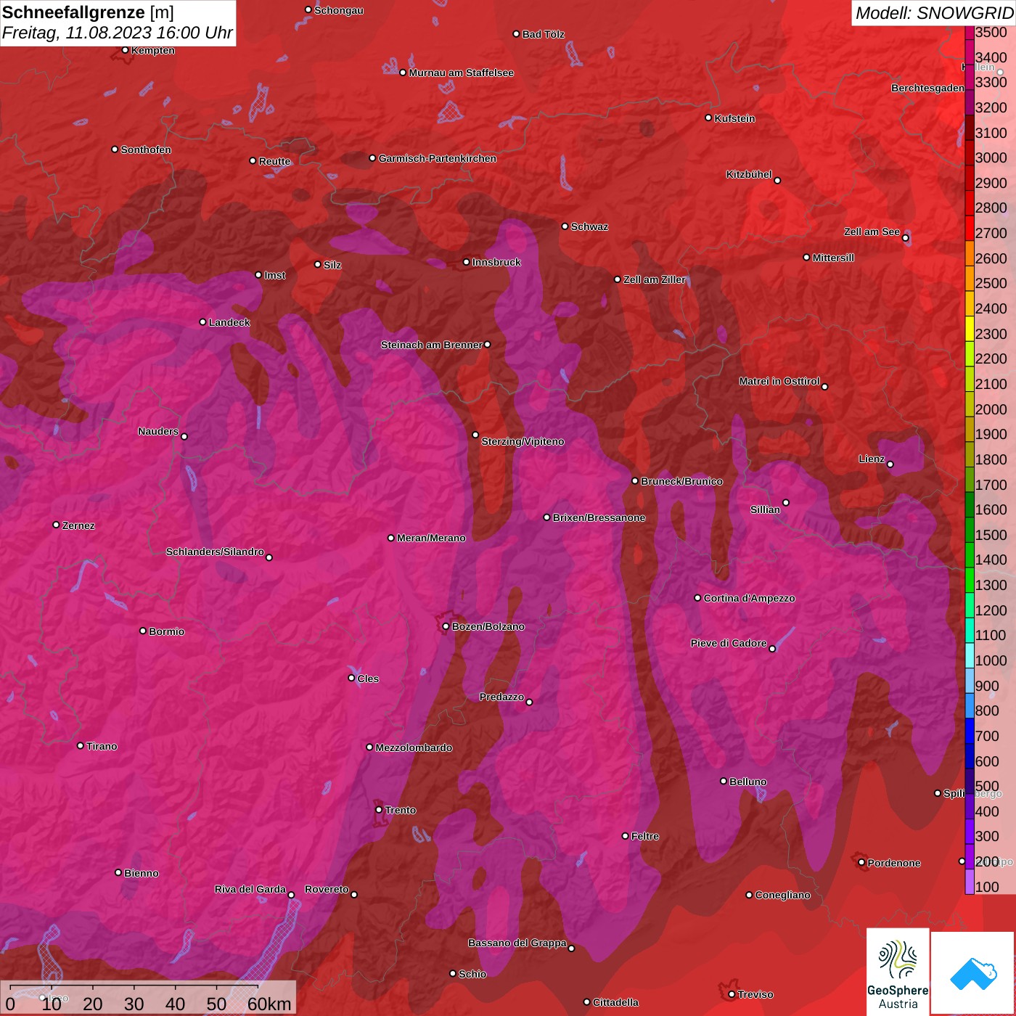
Task: Click the blue mountain logo icon
Action: point(973,974)
